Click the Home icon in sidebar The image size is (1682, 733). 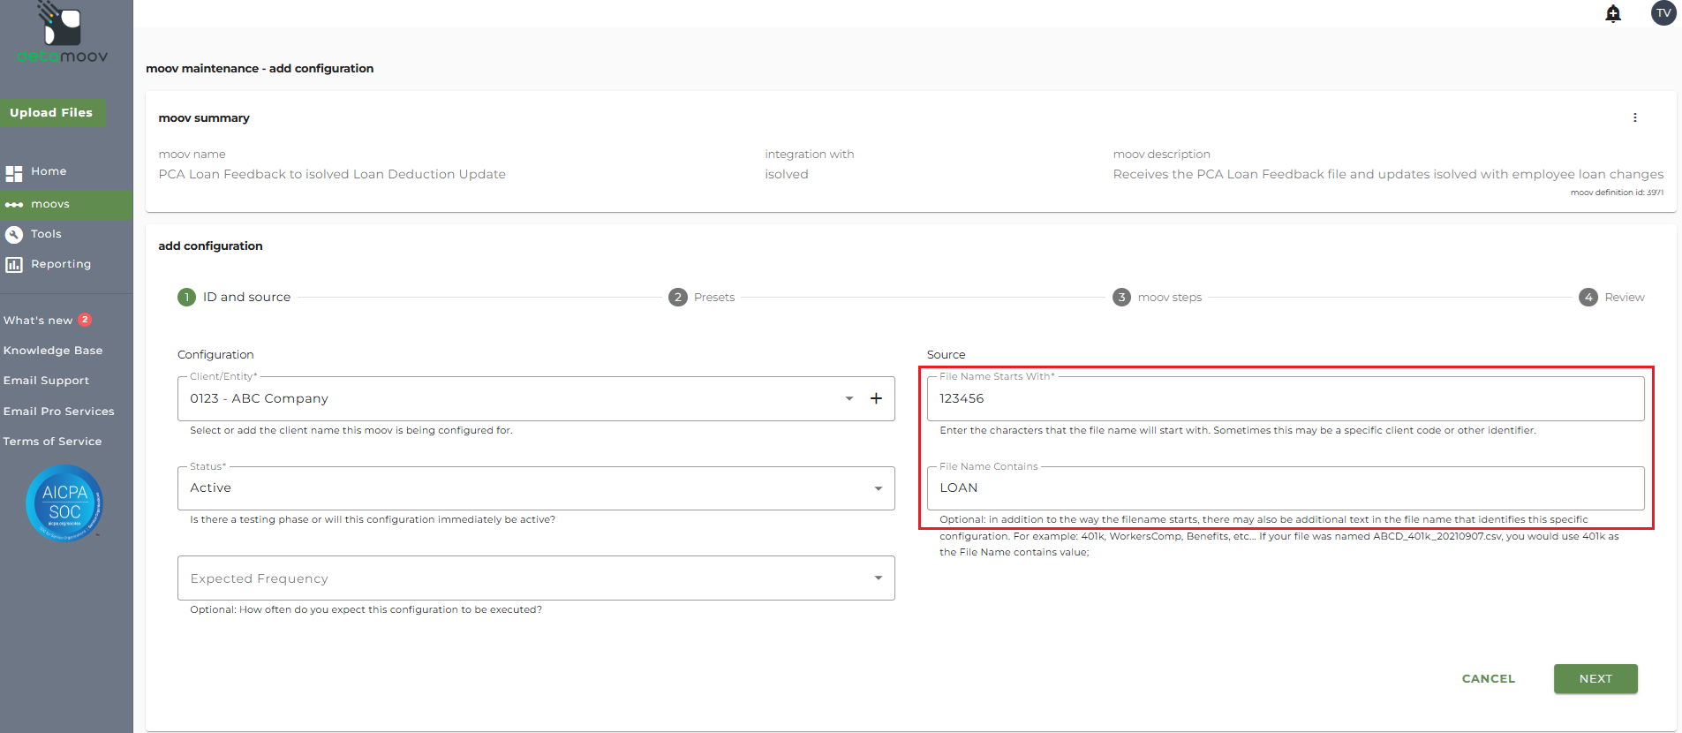tap(14, 173)
